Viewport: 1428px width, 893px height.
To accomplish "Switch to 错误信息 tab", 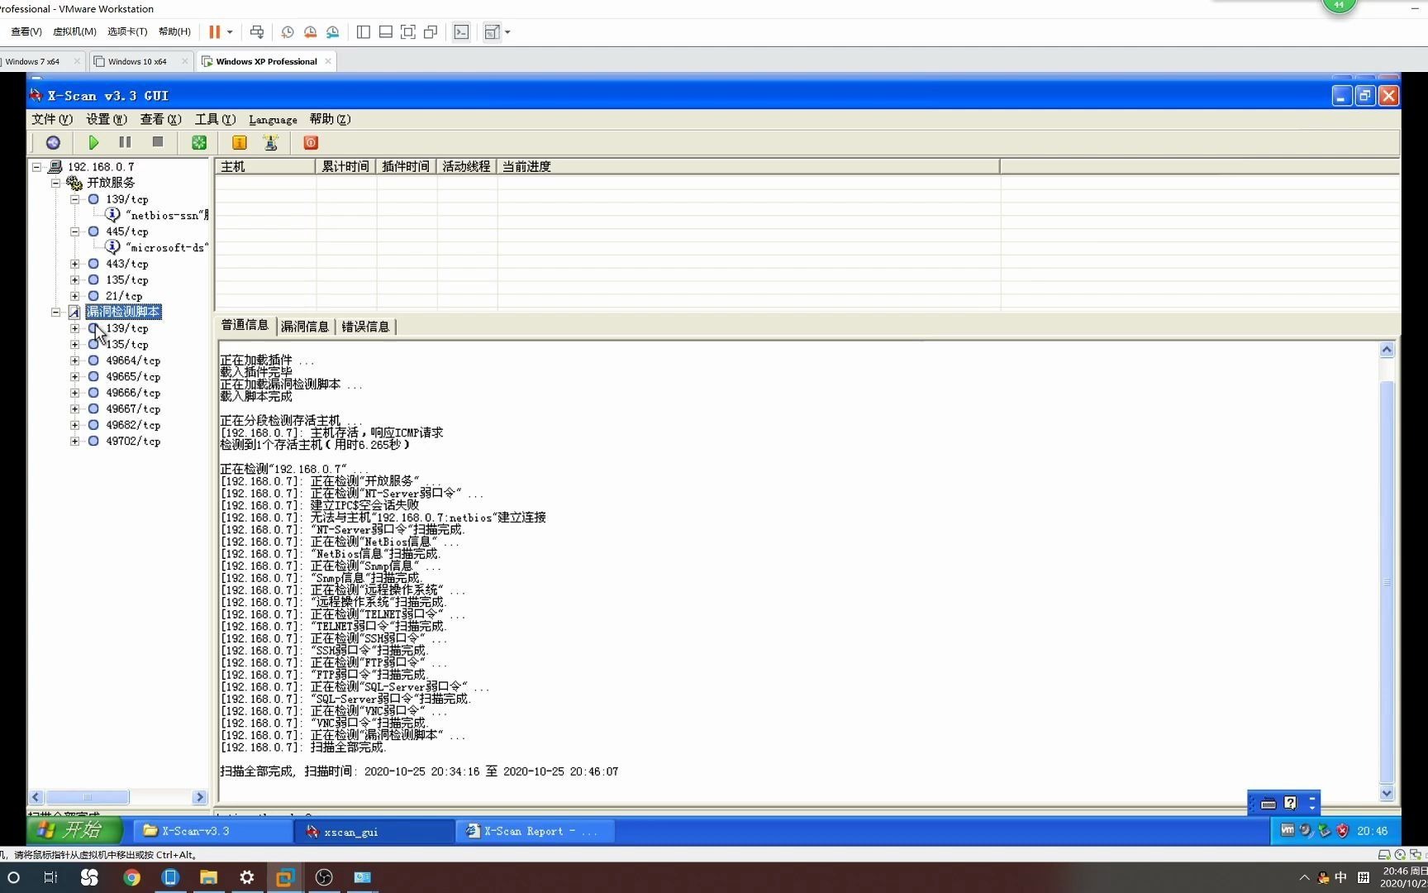I will [365, 327].
